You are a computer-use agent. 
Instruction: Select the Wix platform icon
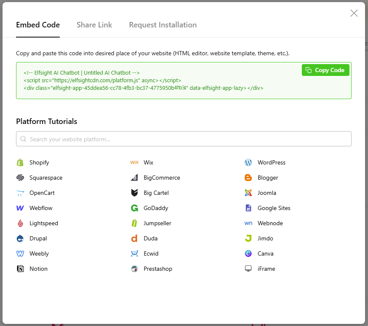click(134, 162)
